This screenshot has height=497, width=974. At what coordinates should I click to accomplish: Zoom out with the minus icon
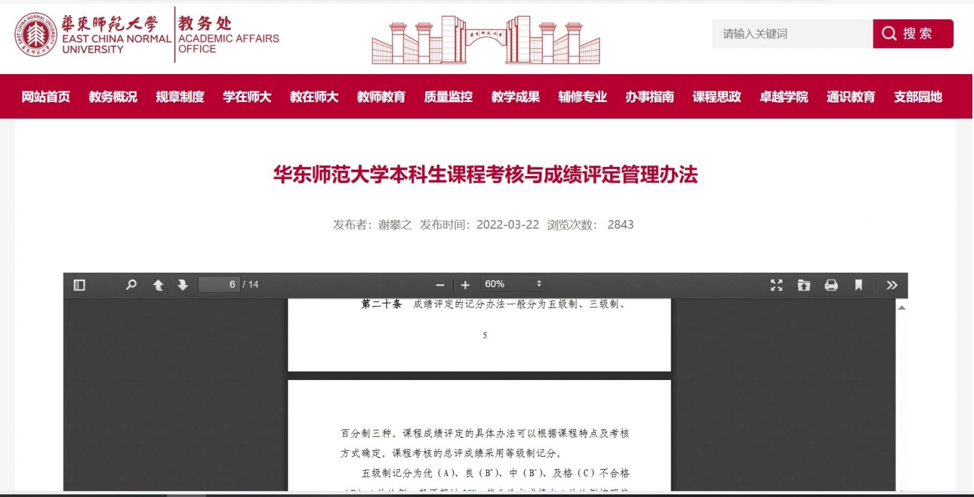tap(440, 285)
